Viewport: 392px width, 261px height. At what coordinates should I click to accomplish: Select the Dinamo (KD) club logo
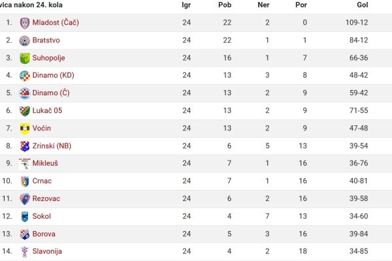coord(25,76)
